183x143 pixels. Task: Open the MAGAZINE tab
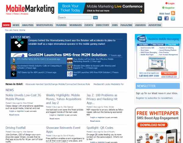pos(126,25)
